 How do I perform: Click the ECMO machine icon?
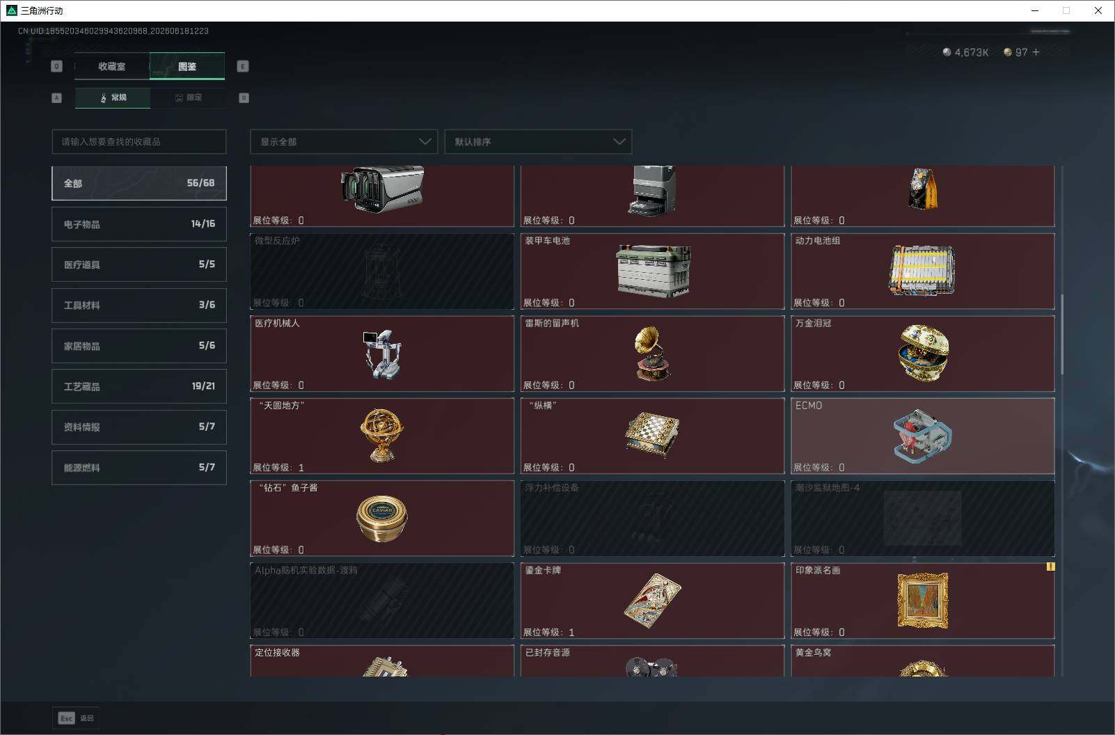(x=922, y=436)
